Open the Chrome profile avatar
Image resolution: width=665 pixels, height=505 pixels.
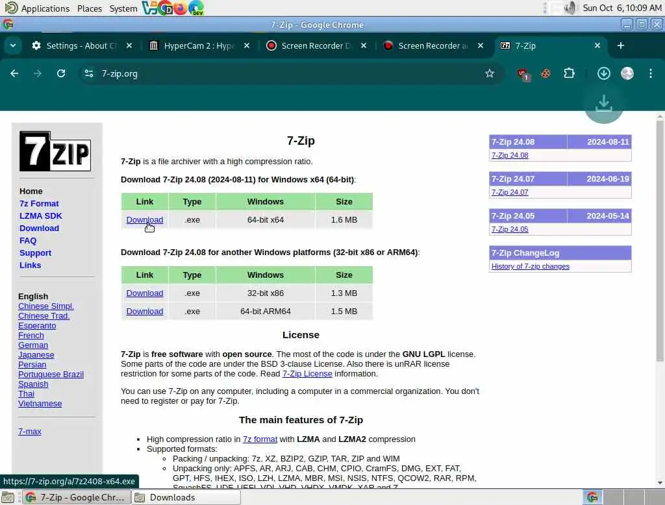[x=627, y=73]
